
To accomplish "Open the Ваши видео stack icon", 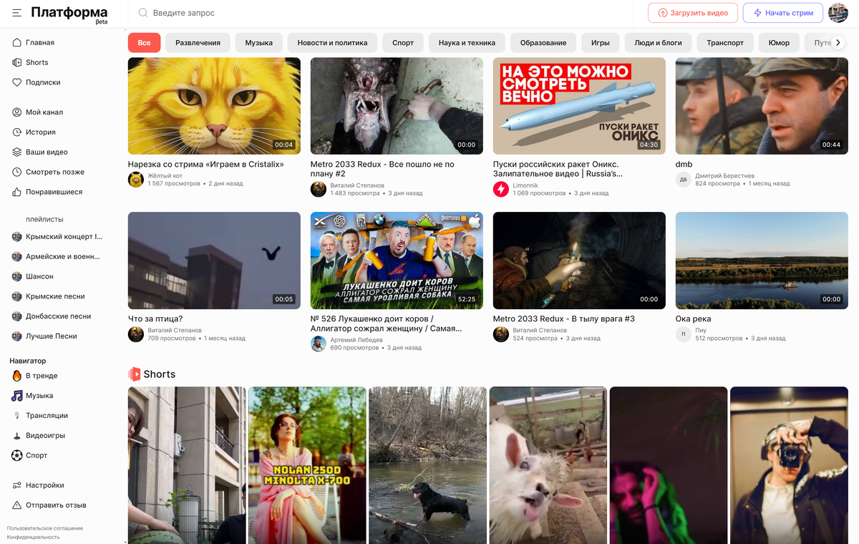I will [x=17, y=152].
